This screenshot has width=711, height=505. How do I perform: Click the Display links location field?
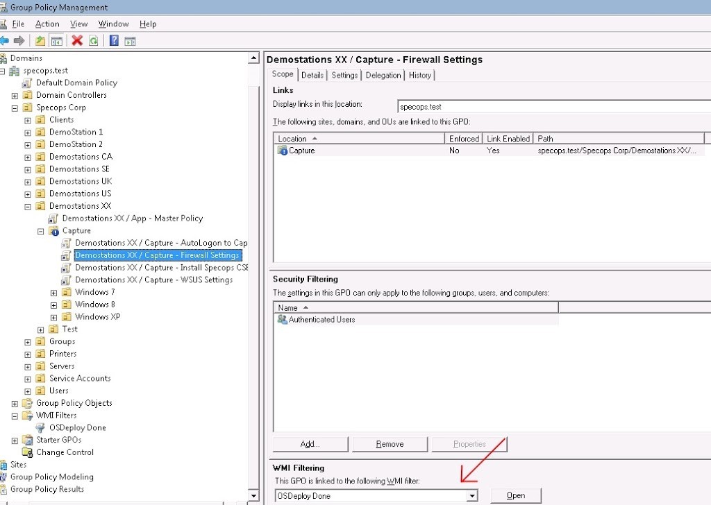(554, 107)
